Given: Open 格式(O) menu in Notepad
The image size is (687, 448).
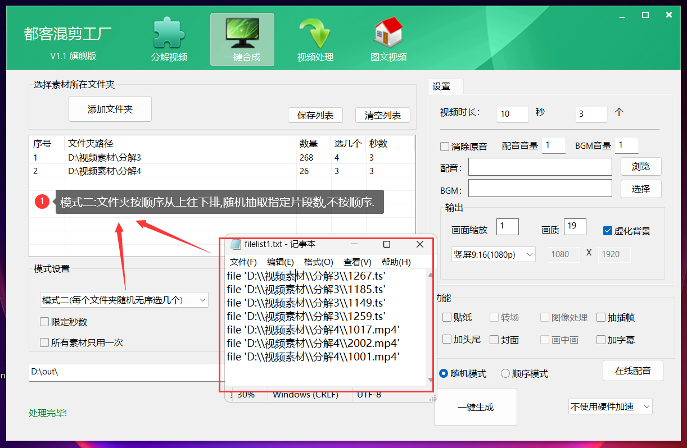Looking at the screenshot, I should pyautogui.click(x=318, y=262).
